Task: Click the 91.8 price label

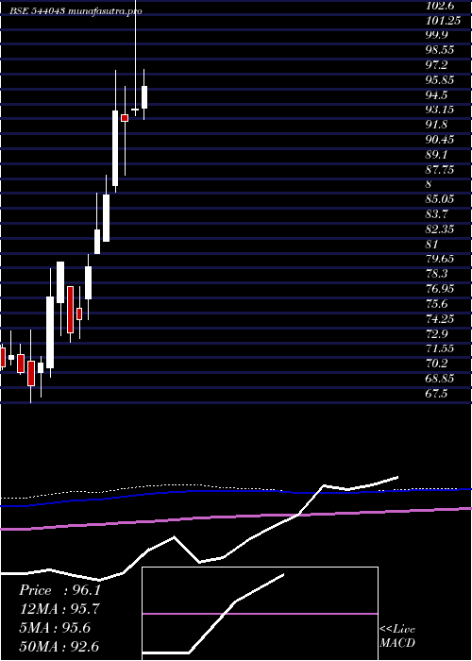Action: click(436, 125)
